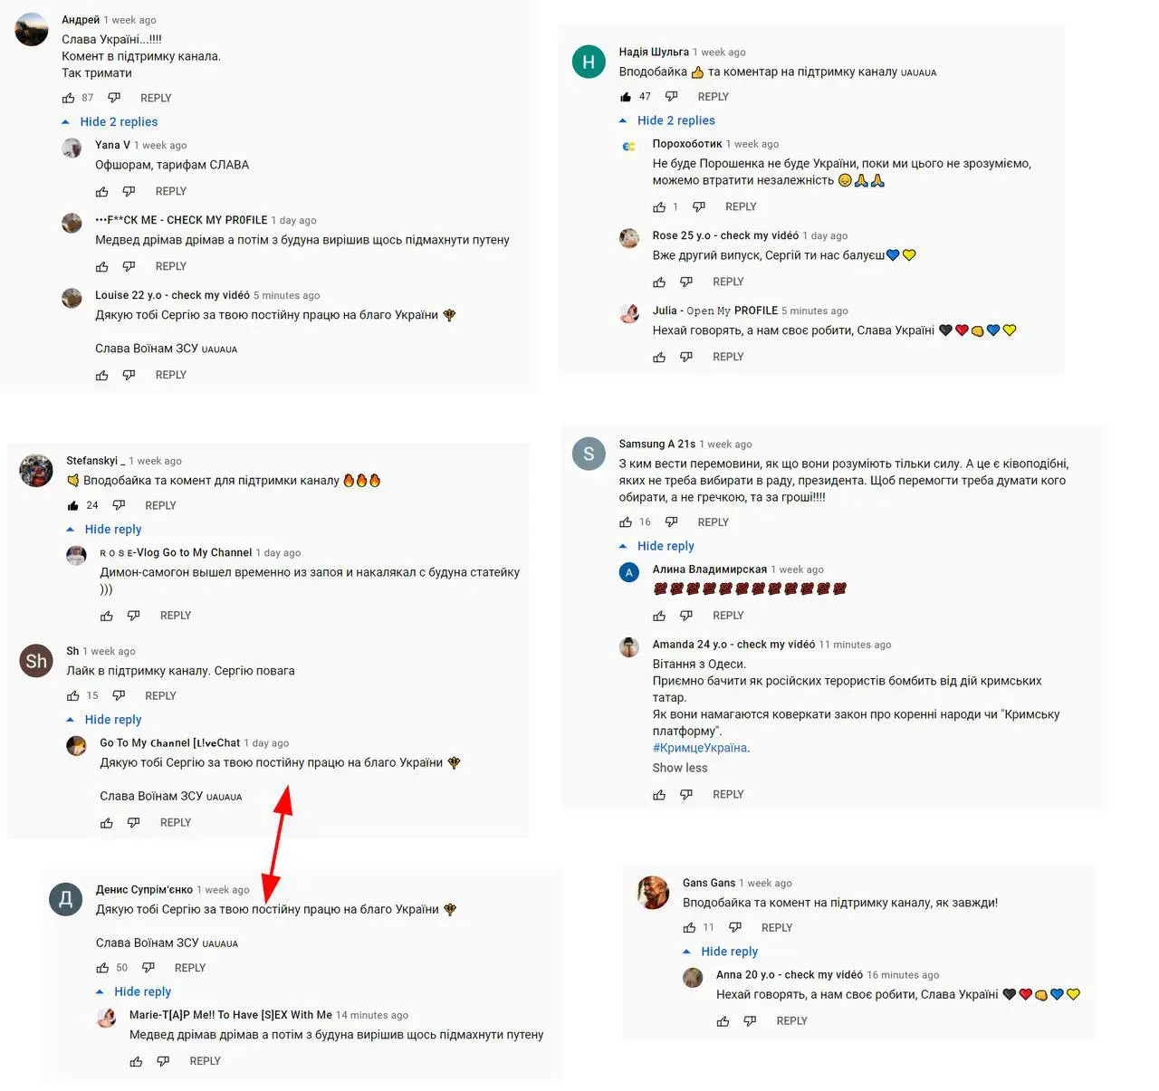Like Samsung A 21s comment with 16 likes
1159x1091 pixels.
pos(626,522)
